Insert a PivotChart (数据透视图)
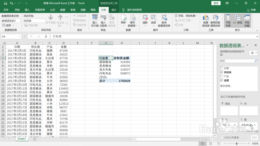This screenshot has height=146, width=260. tap(206, 21)
